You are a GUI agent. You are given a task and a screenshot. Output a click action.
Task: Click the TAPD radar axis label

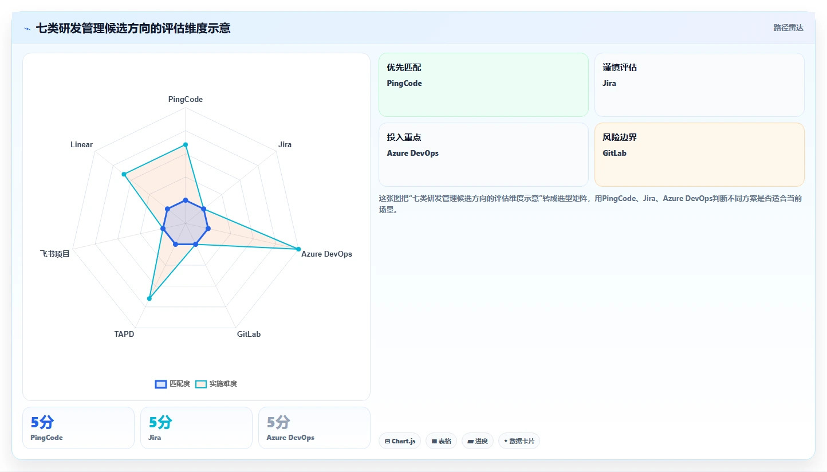pyautogui.click(x=124, y=334)
